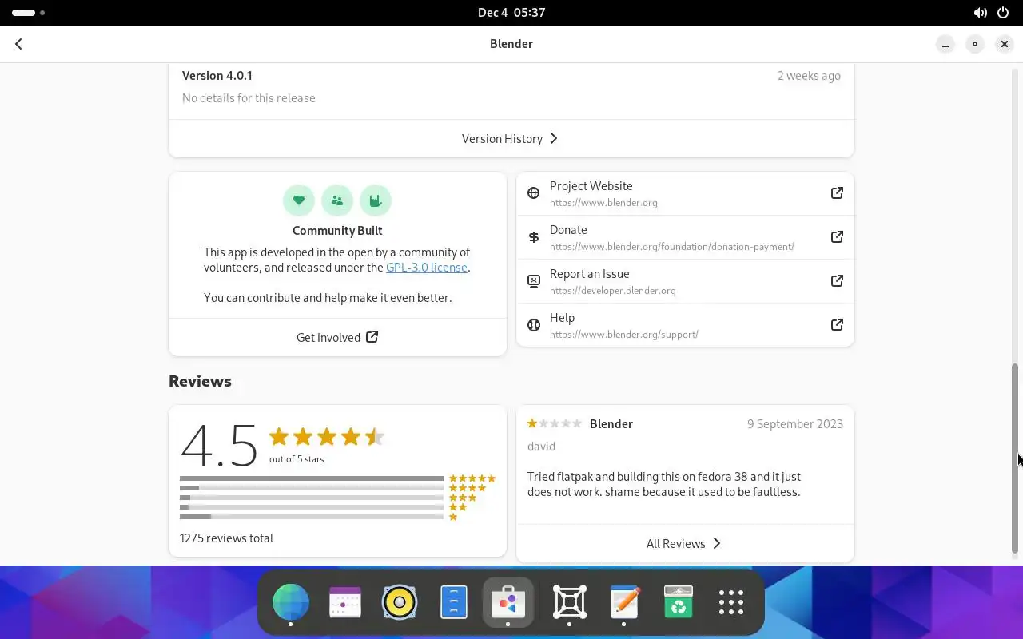Click the external link icon next to Get Involved

pyautogui.click(x=372, y=337)
